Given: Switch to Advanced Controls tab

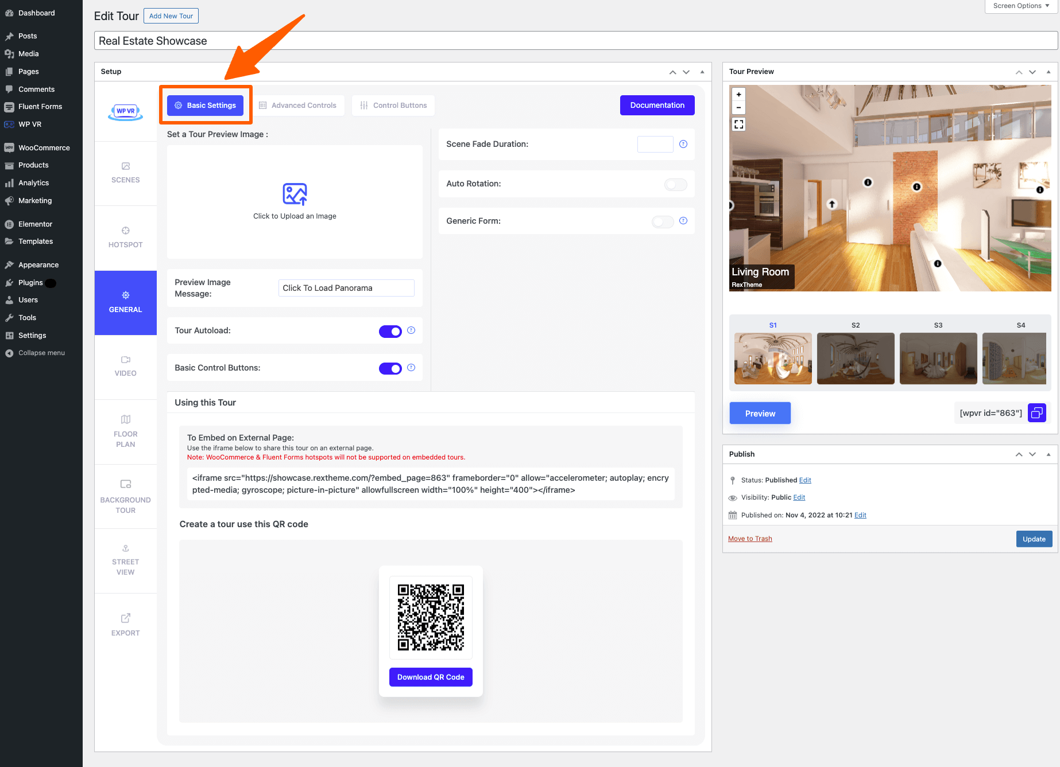Looking at the screenshot, I should click(297, 106).
